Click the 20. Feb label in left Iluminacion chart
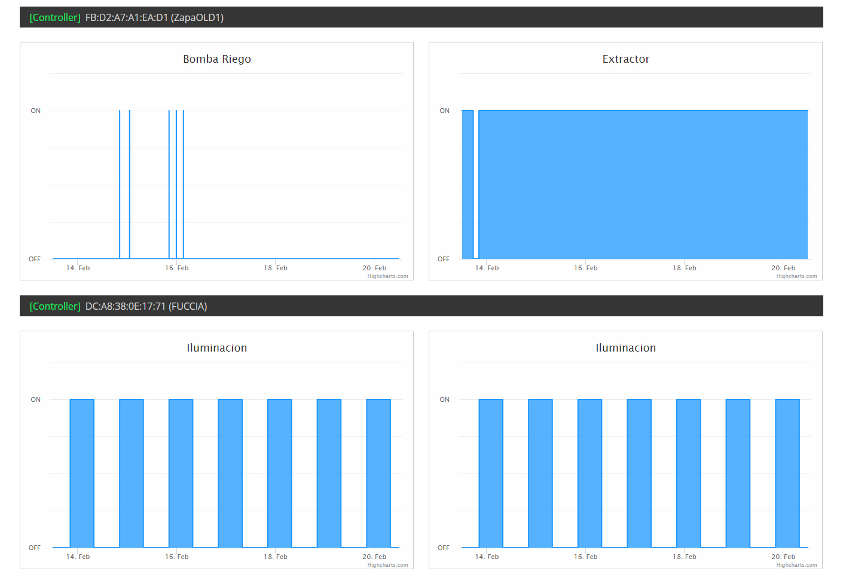The width and height of the screenshot is (843, 577). (374, 557)
